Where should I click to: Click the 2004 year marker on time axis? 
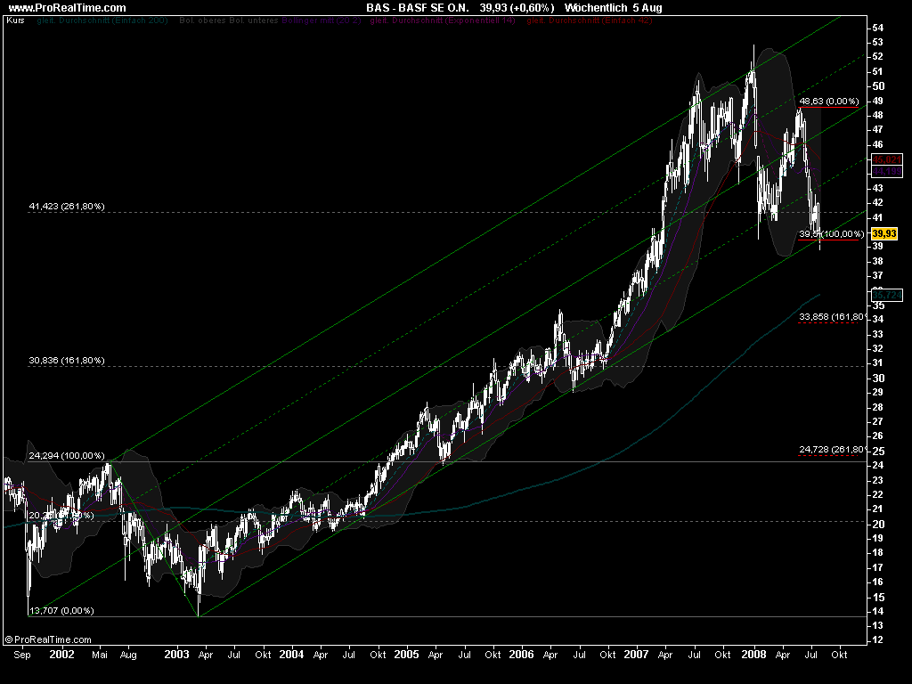pos(291,655)
